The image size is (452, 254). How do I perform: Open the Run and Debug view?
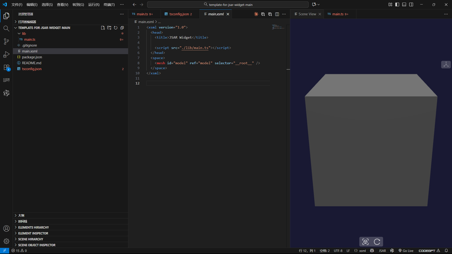6,54
